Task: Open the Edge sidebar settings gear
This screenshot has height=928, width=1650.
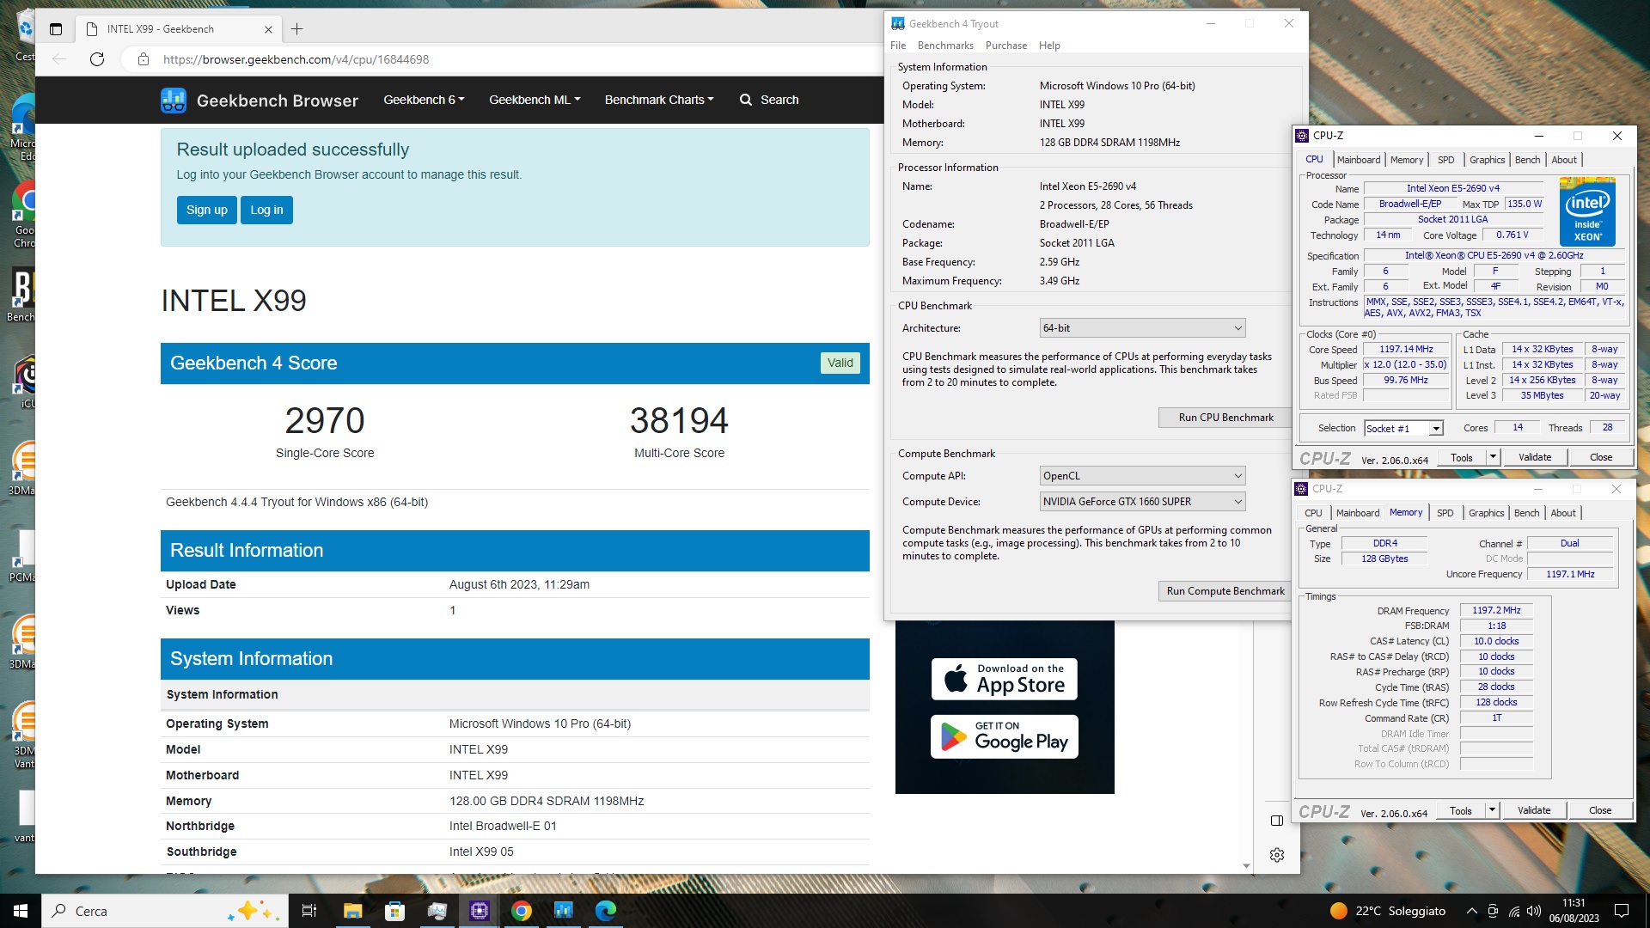Action: (1277, 855)
